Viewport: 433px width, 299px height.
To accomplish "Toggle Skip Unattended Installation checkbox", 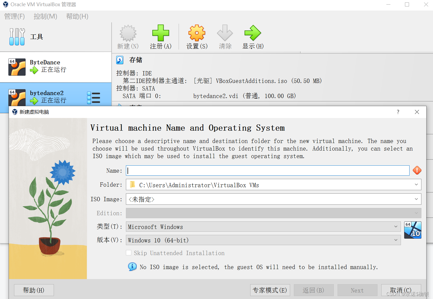I will [129, 253].
